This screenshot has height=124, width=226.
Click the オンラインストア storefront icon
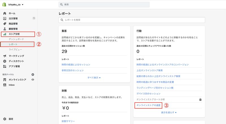click(x=5, y=80)
